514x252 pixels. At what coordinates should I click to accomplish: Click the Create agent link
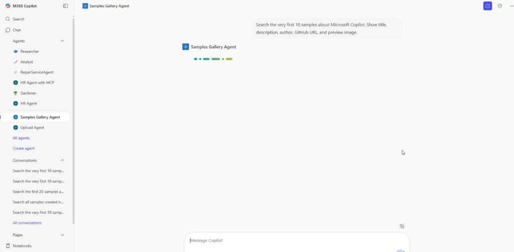24,149
